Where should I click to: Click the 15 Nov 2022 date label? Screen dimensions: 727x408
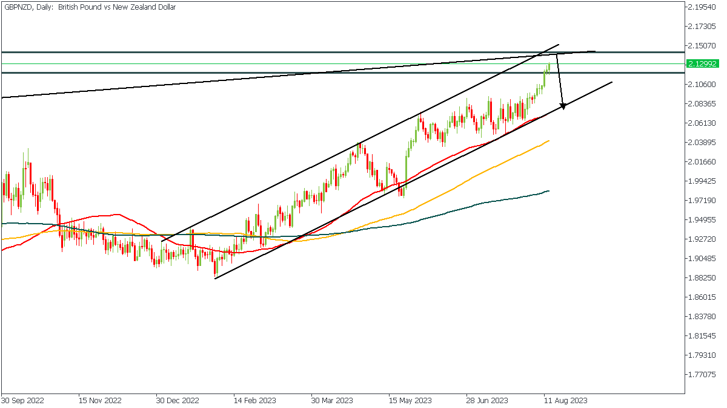tap(99, 400)
